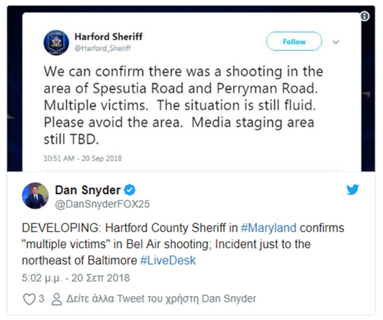Image resolution: width=383 pixels, height=320 pixels.
Task: Click the Harford Sheriff badge avatar
Action: pyautogui.click(x=56, y=42)
